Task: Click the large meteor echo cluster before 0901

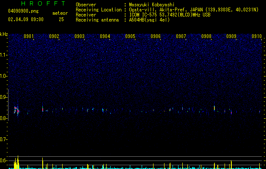Action: 16,111
